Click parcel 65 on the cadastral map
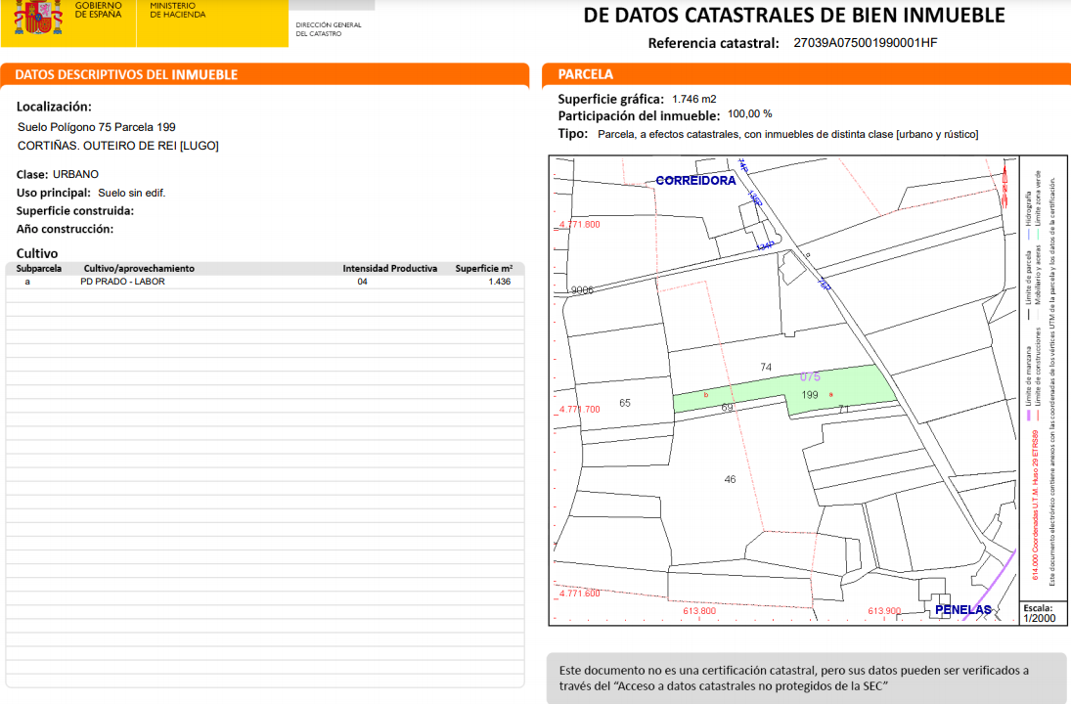Screen dimensions: 1071x704 (x=625, y=403)
